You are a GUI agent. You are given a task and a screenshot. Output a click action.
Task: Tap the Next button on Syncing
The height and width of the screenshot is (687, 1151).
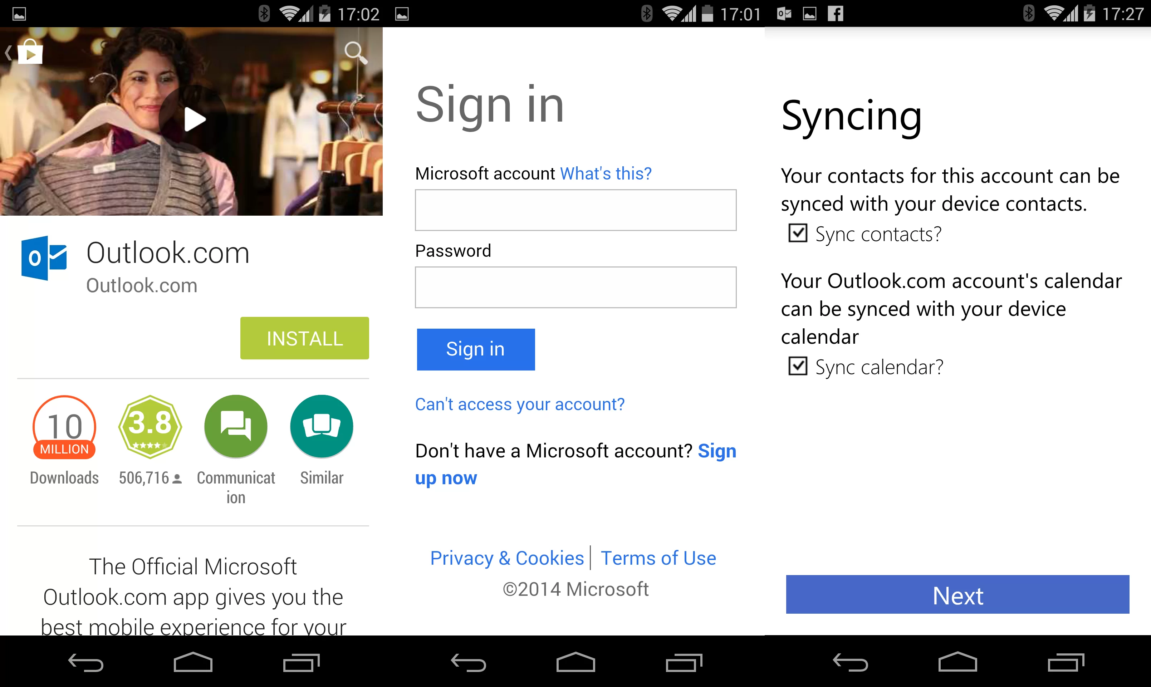tap(957, 594)
